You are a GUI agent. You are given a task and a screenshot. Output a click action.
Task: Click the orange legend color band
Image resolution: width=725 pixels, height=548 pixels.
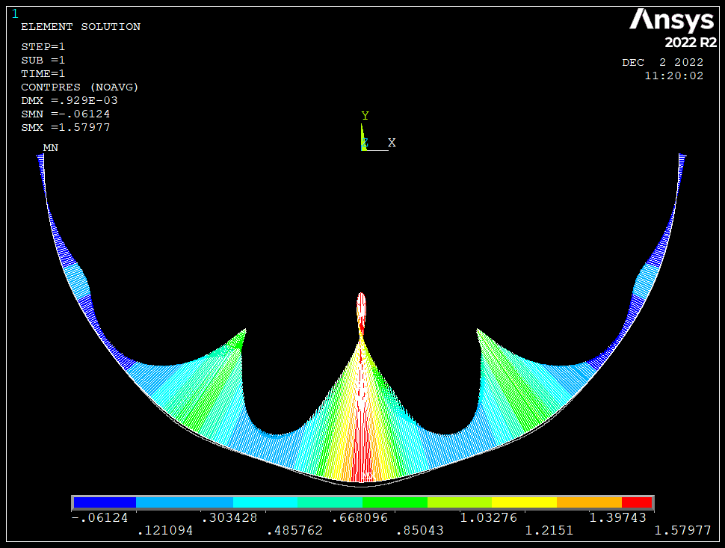590,502
